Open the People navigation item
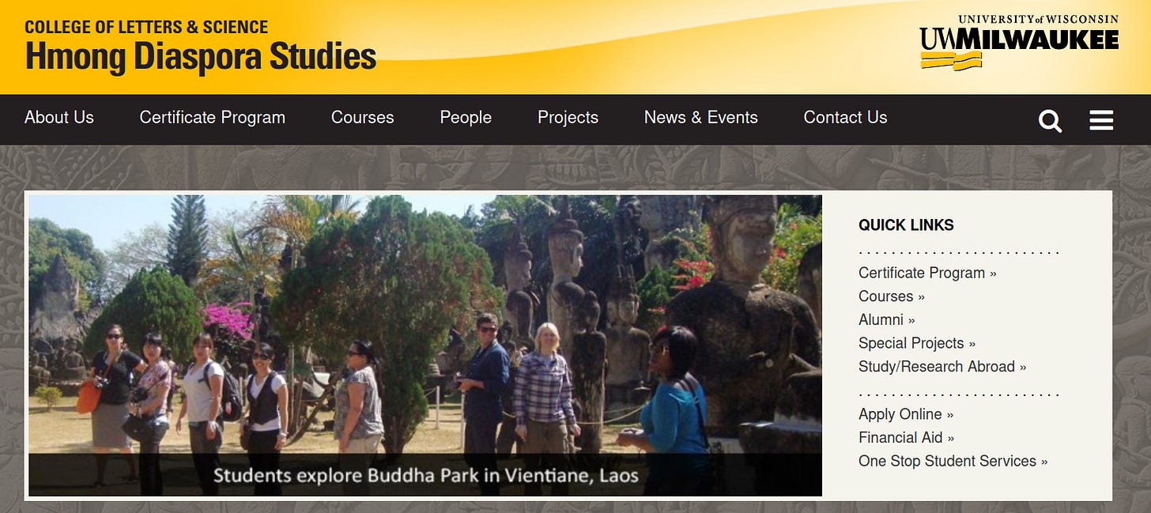Viewport: 1151px width, 513px height. click(x=466, y=118)
